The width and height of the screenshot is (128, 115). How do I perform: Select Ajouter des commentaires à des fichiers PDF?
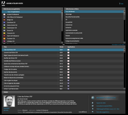(63, 64)
